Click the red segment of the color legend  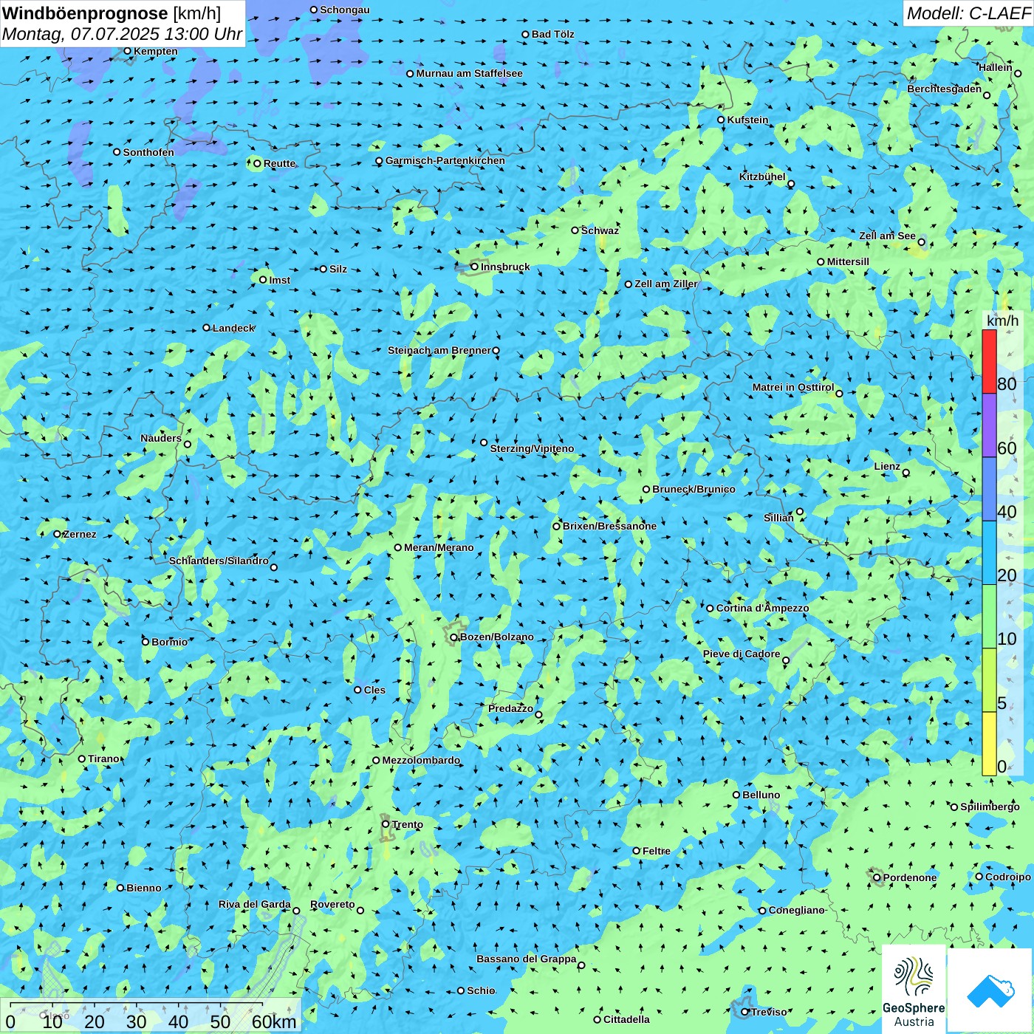[989, 361]
